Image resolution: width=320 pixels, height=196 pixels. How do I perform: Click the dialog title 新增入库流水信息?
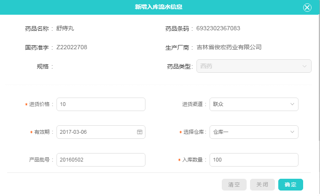coord(159,7)
